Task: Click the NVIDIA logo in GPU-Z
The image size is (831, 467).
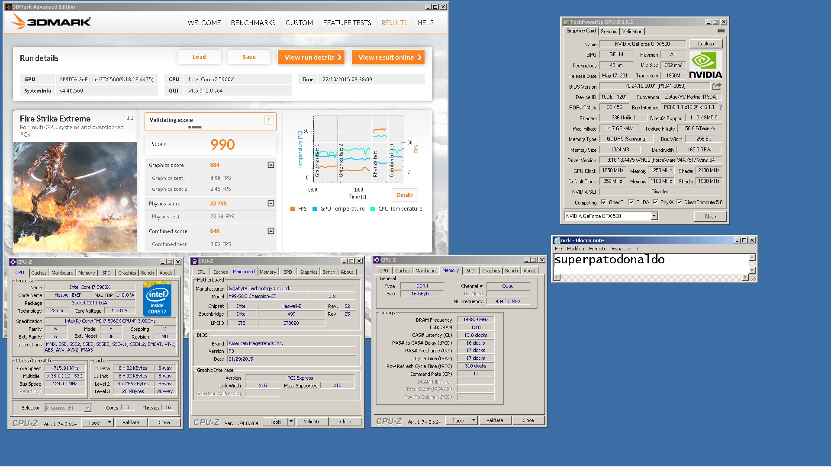Action: point(705,65)
